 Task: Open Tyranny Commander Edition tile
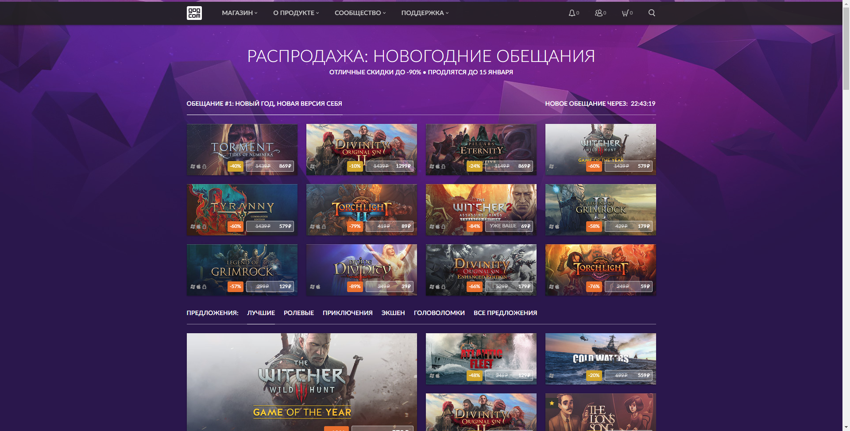click(242, 210)
